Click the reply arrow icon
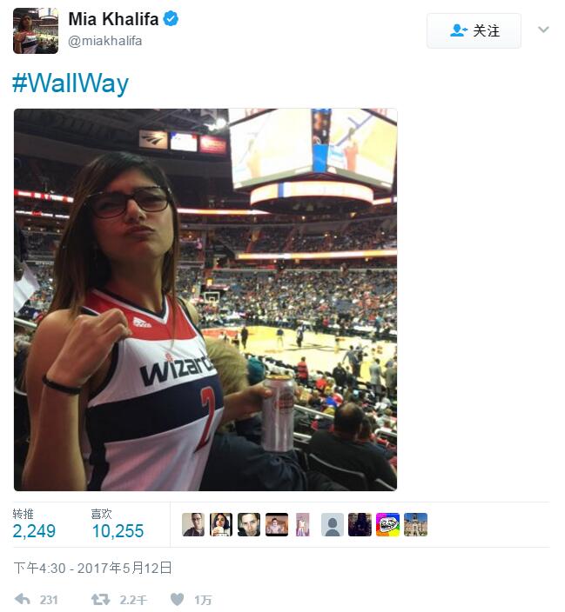The height and width of the screenshot is (612, 565). click(x=23, y=599)
